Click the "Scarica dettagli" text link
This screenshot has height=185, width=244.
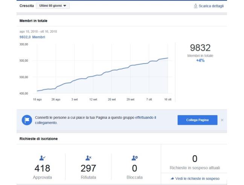point(212,6)
